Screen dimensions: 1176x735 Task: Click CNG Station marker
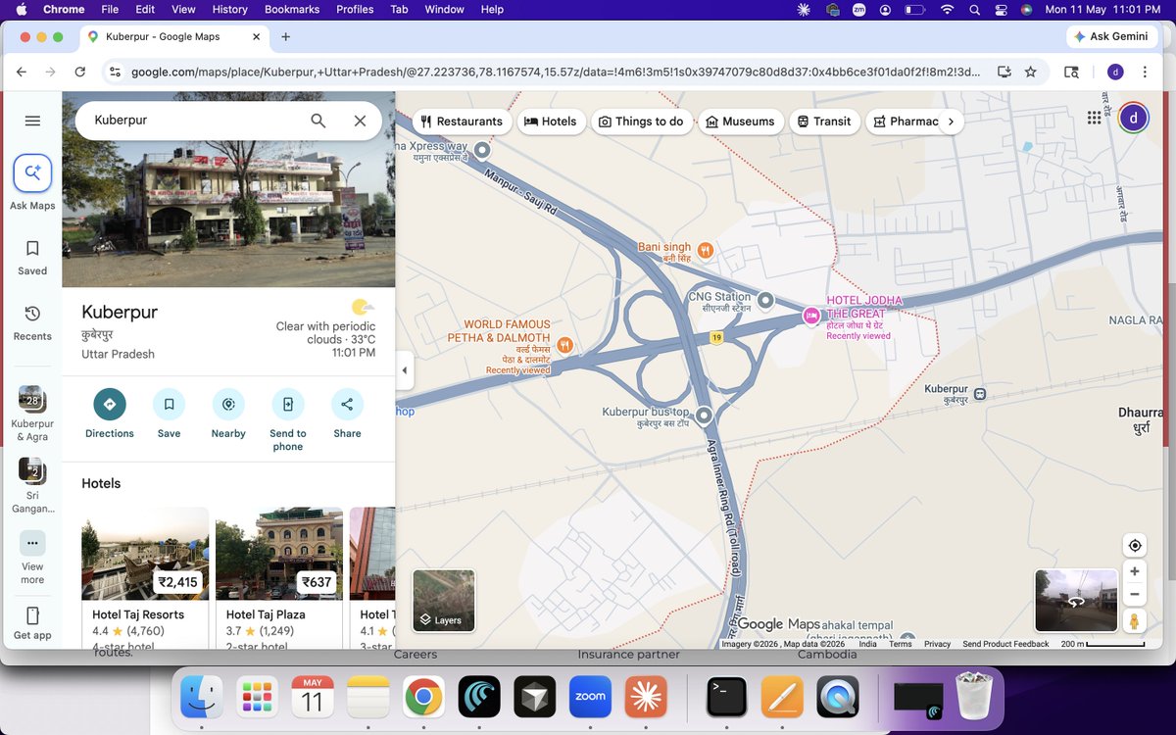coord(766,300)
